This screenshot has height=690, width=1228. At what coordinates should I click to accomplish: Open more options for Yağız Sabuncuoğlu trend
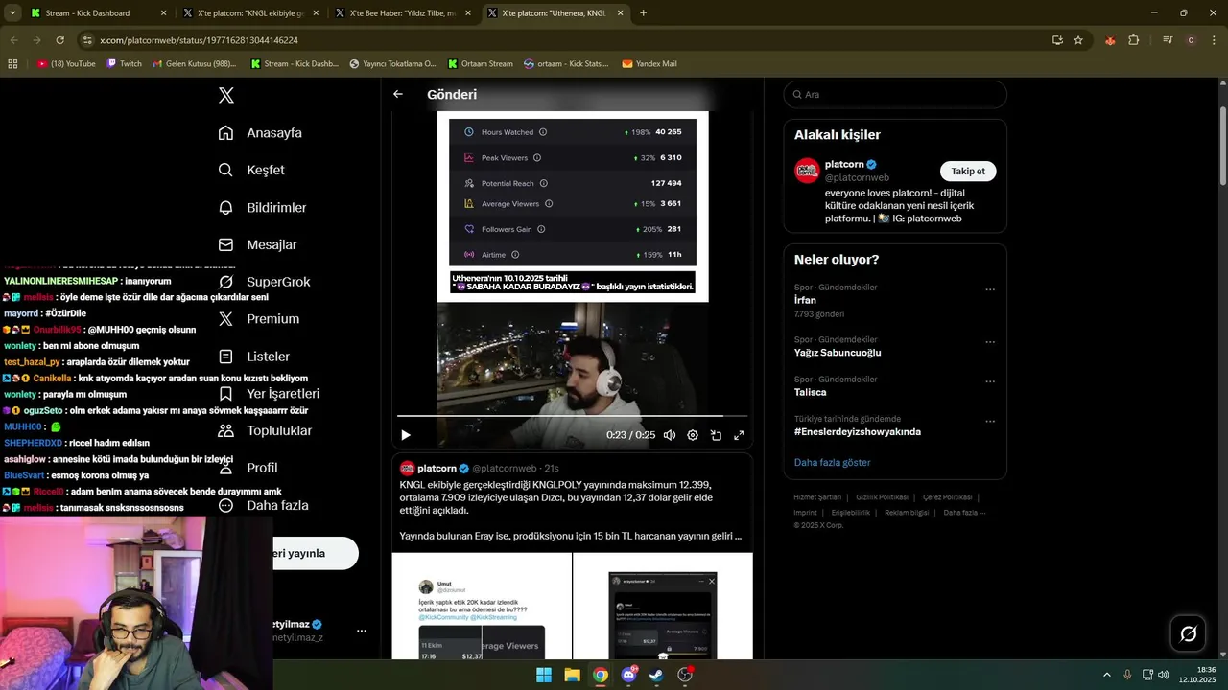990,341
